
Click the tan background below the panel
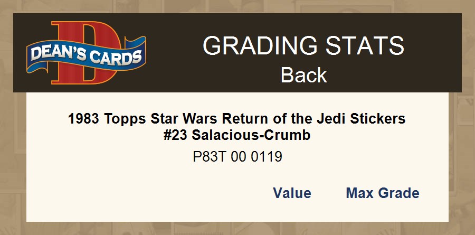click(x=237, y=229)
